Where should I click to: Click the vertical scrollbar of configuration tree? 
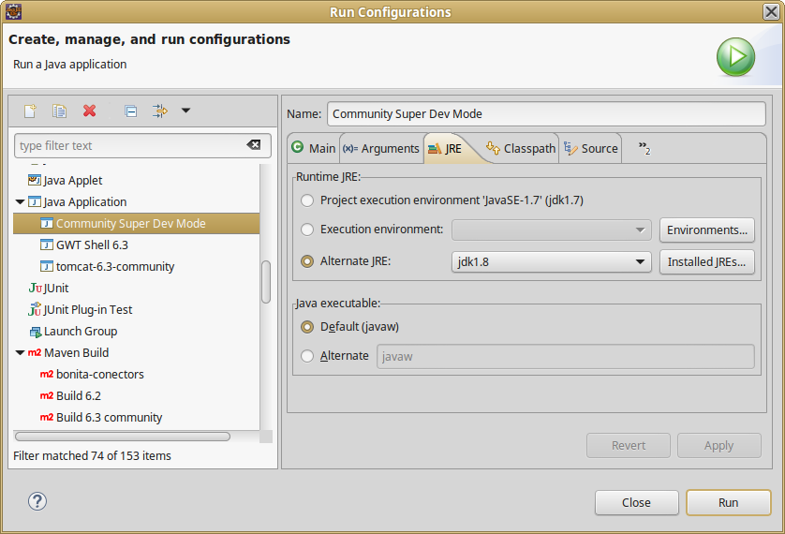coord(266,282)
